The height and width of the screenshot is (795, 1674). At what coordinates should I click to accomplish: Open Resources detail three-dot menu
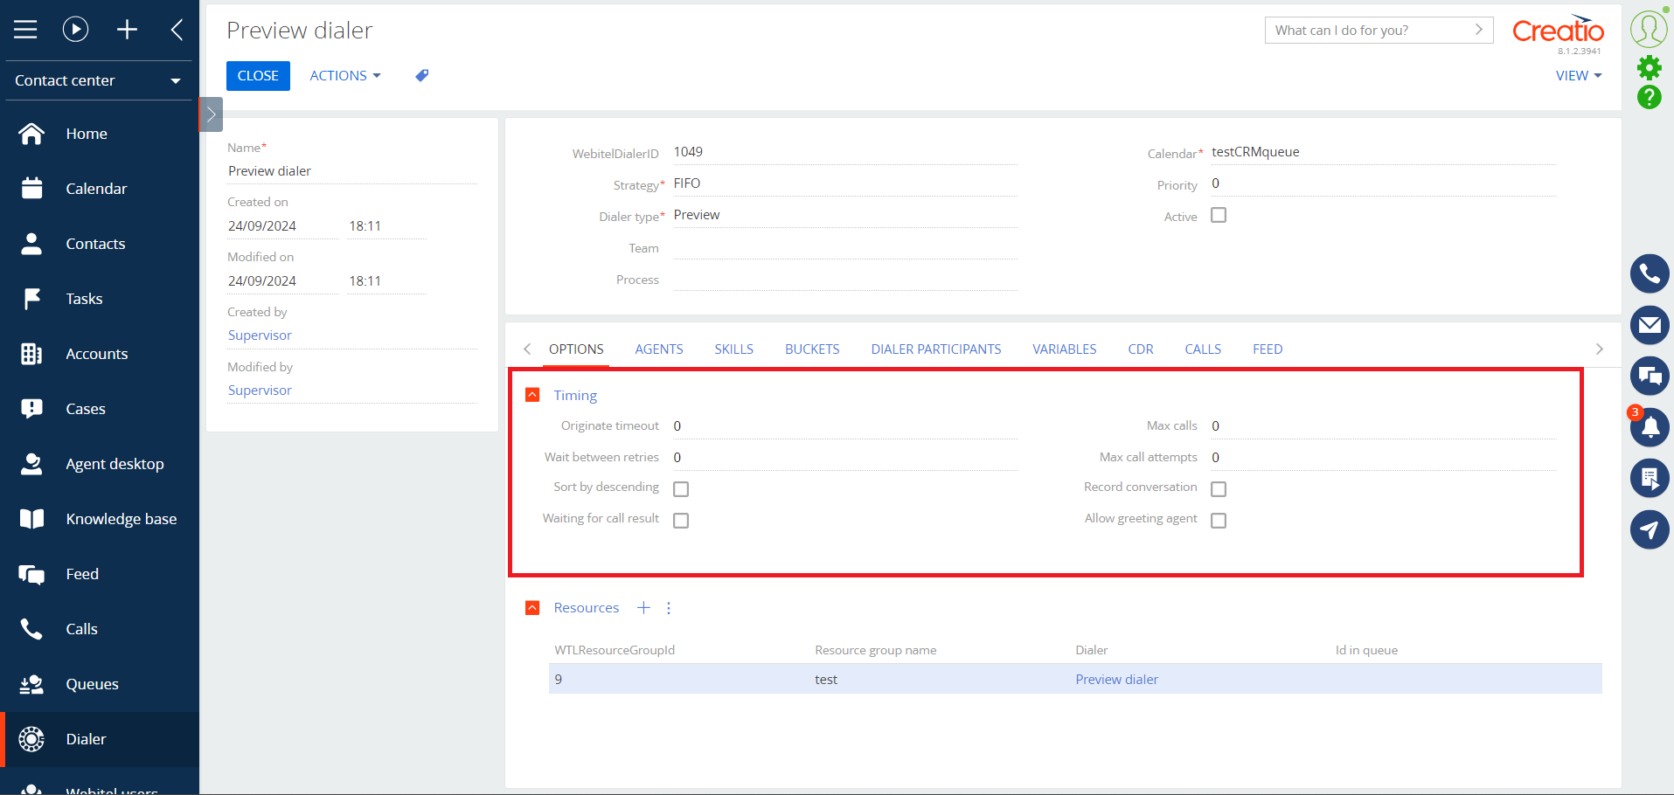(669, 608)
